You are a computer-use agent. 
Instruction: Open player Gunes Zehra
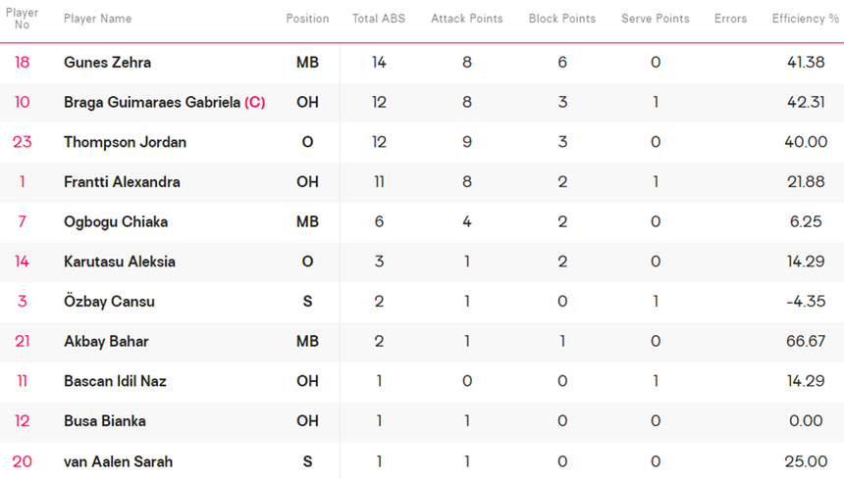[x=107, y=63]
